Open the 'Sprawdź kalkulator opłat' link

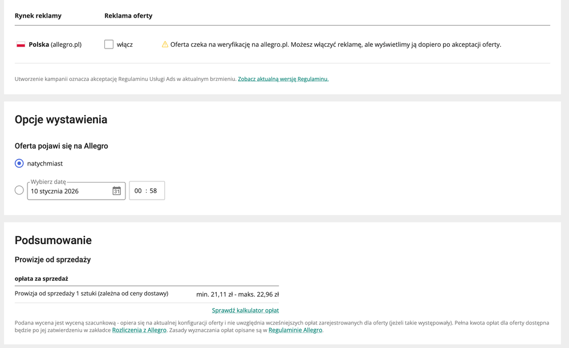(x=245, y=310)
